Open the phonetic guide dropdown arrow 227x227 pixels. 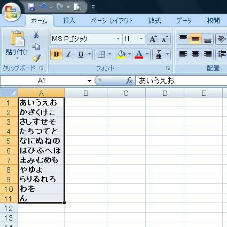(x=167, y=54)
